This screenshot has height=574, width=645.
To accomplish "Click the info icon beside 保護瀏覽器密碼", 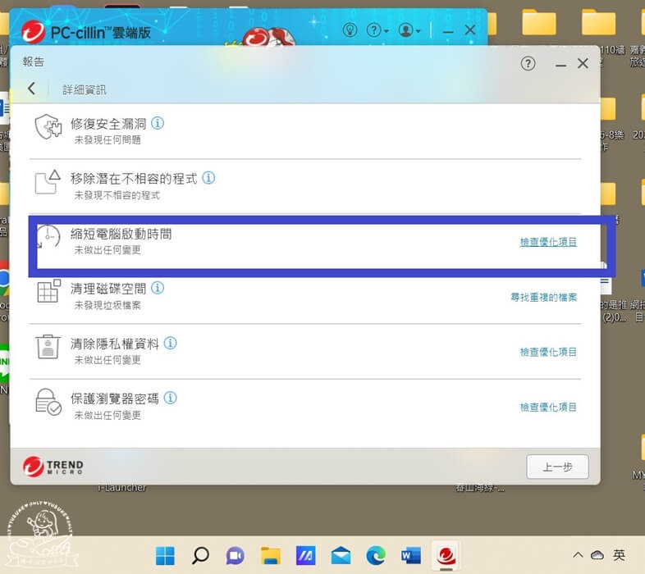I will click(x=171, y=398).
